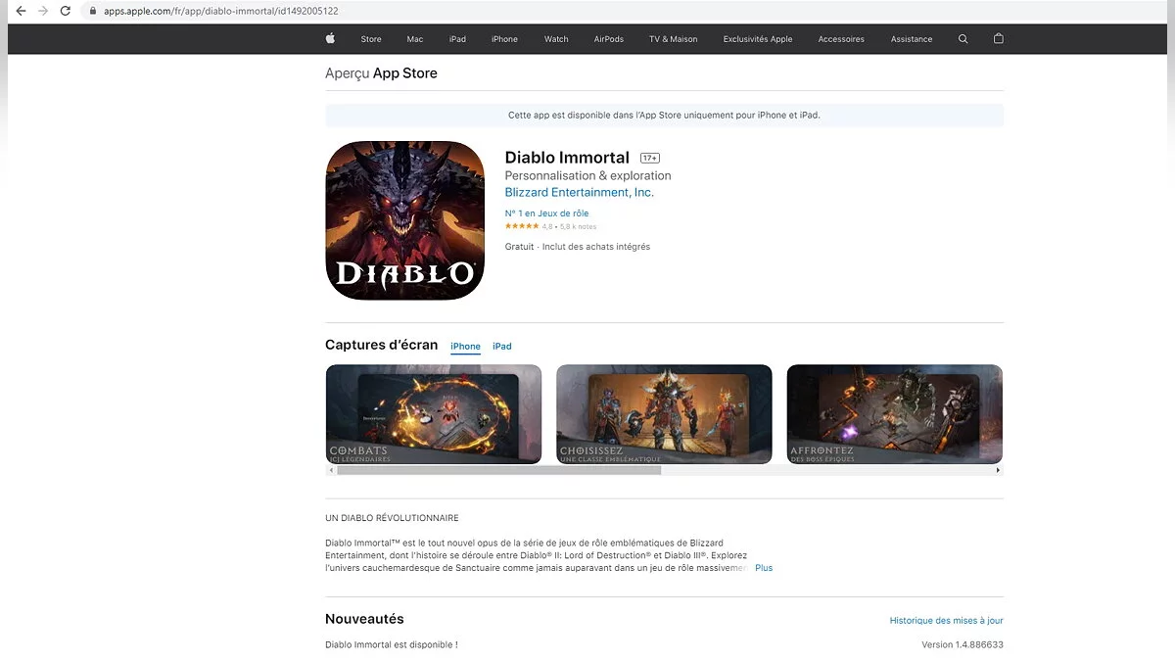Viewport: 1175px width, 661px height.
Task: Open the Mac menu item
Action: click(415, 39)
